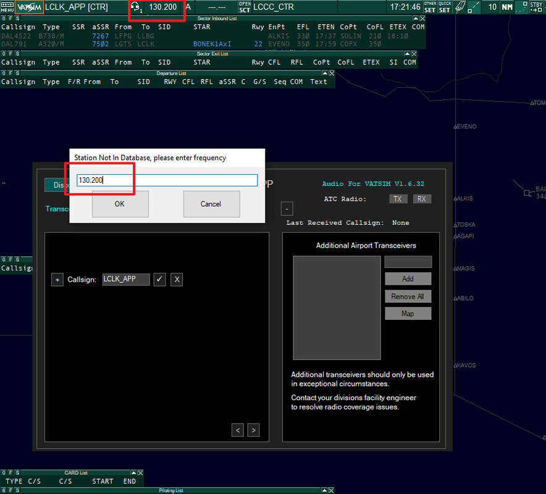Image resolution: width=546 pixels, height=494 pixels.
Task: Collapse the Sector Exit List
Action: pyautogui.click(x=407, y=54)
